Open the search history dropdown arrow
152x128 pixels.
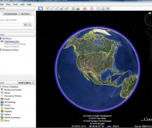pyautogui.click(x=25, y=25)
